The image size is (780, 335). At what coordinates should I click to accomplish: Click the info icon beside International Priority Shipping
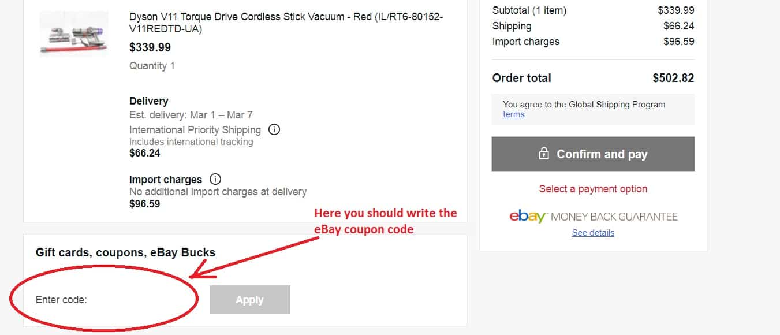(274, 129)
